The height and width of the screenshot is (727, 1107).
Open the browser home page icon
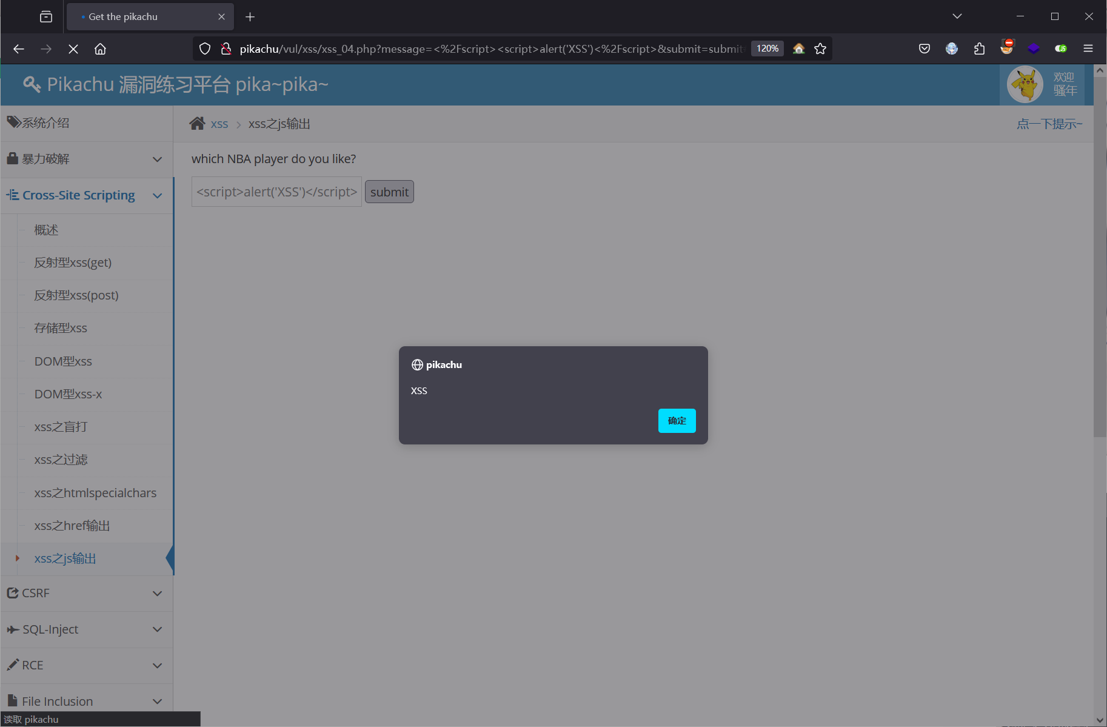101,49
